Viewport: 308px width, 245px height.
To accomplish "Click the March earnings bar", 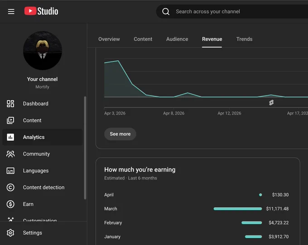I will [238, 209].
